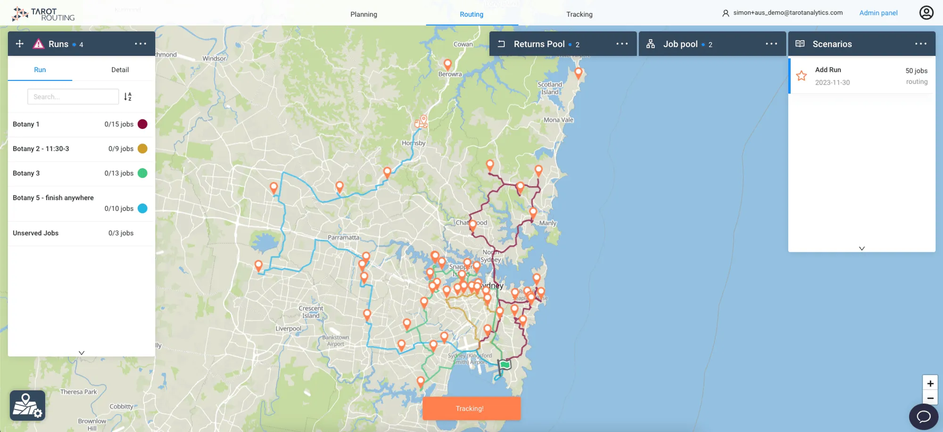Zoom in on the map
The width and height of the screenshot is (943, 432).
tap(930, 383)
